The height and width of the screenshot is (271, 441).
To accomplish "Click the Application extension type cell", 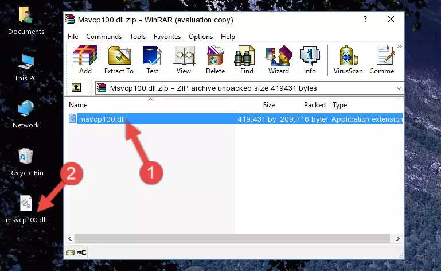I will coord(367,119).
